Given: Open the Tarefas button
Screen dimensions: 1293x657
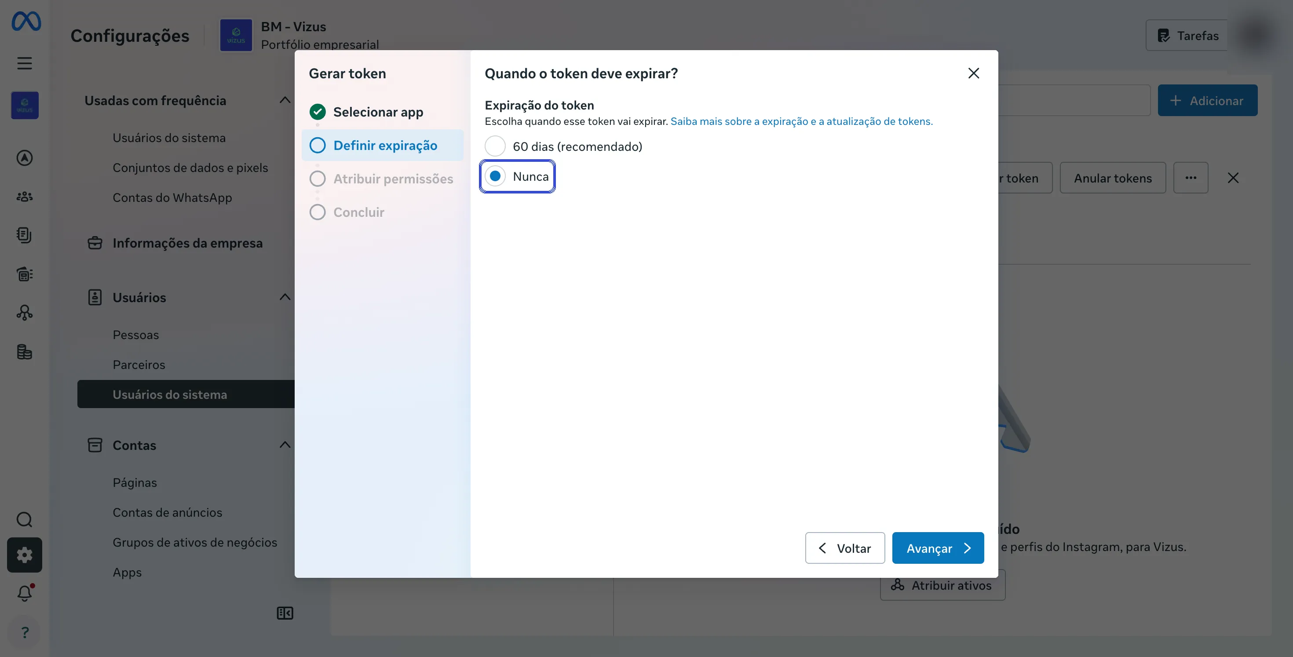Looking at the screenshot, I should (x=1187, y=35).
